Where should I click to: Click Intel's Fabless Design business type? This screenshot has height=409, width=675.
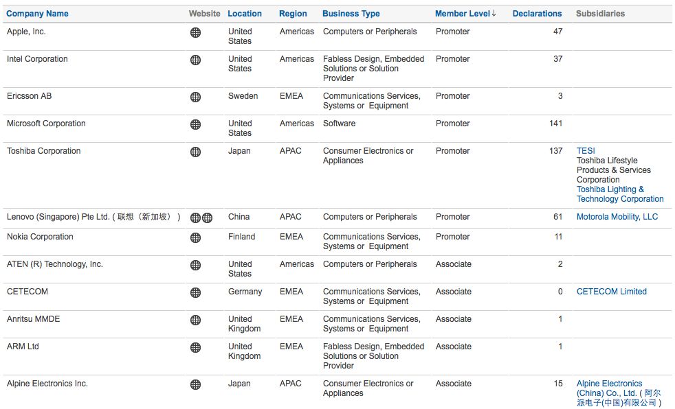[374, 69]
